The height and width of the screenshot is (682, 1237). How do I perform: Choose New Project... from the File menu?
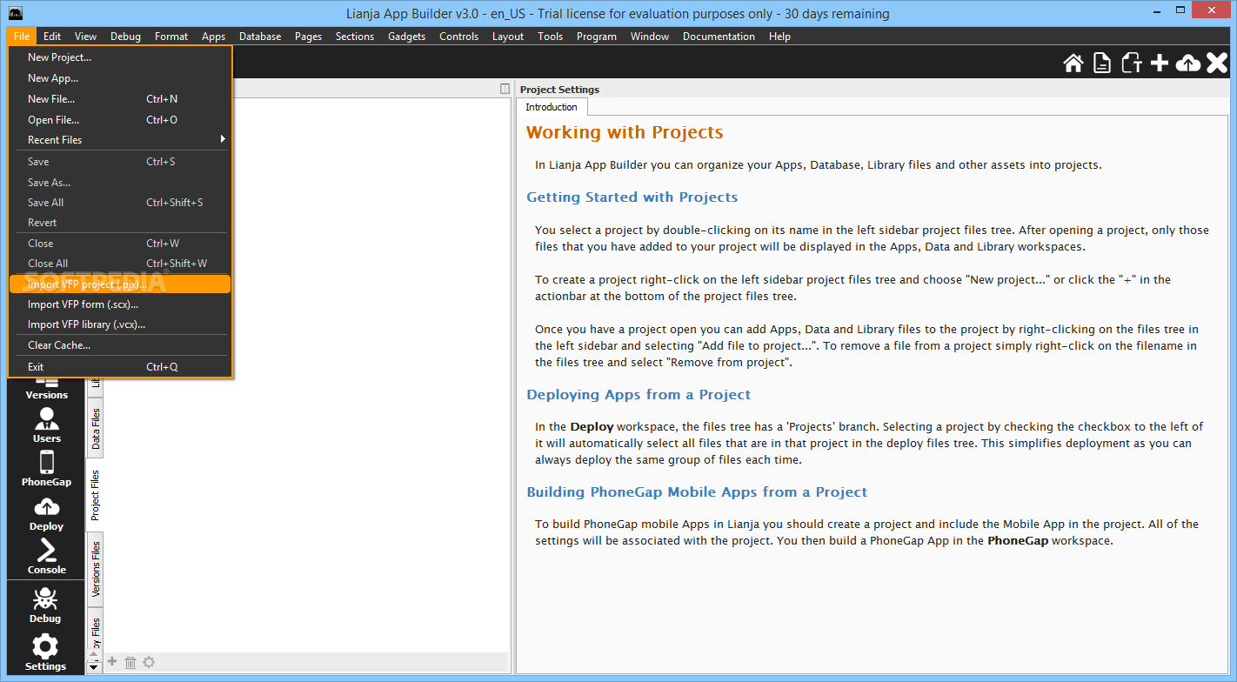[120, 57]
